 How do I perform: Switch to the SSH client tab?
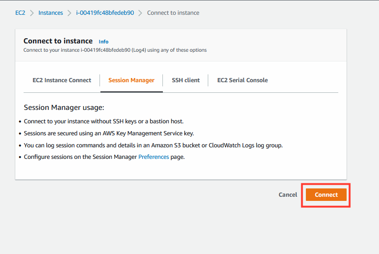(x=186, y=80)
